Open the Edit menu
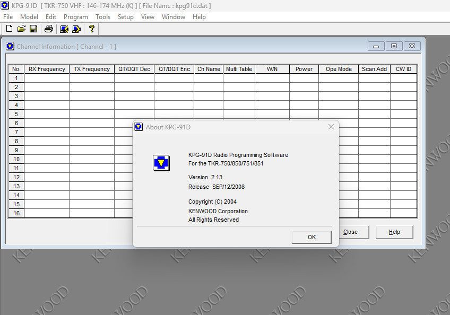 pyautogui.click(x=51, y=17)
